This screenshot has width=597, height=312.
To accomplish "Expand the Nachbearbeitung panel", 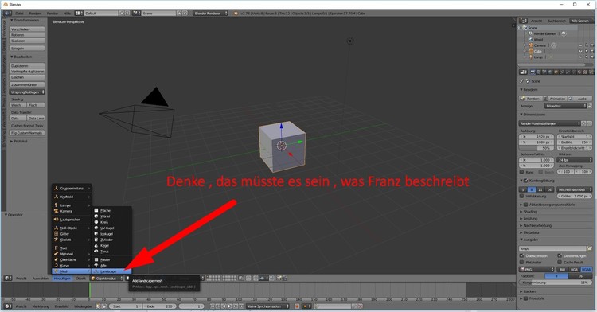I will (537, 225).
